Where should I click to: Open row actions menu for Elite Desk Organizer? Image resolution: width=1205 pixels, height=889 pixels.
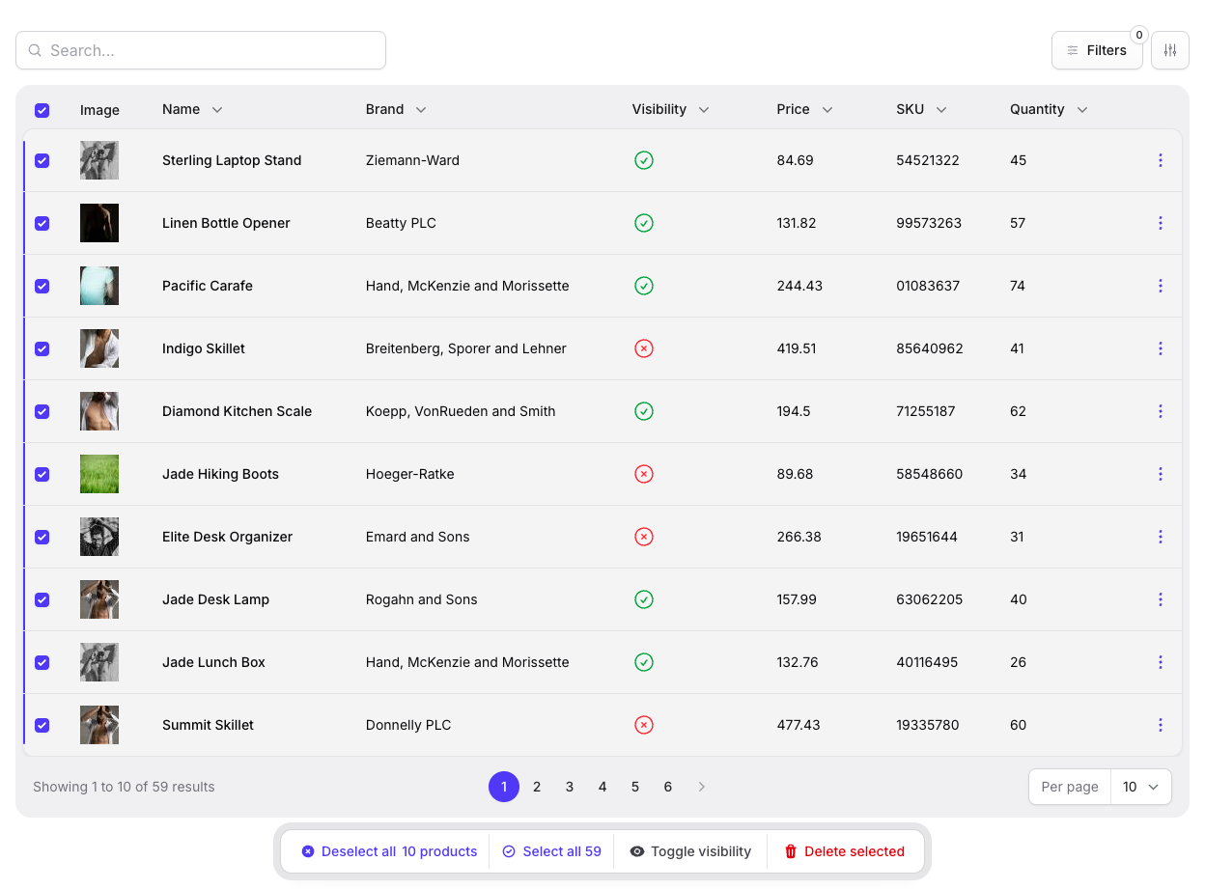pyautogui.click(x=1160, y=537)
